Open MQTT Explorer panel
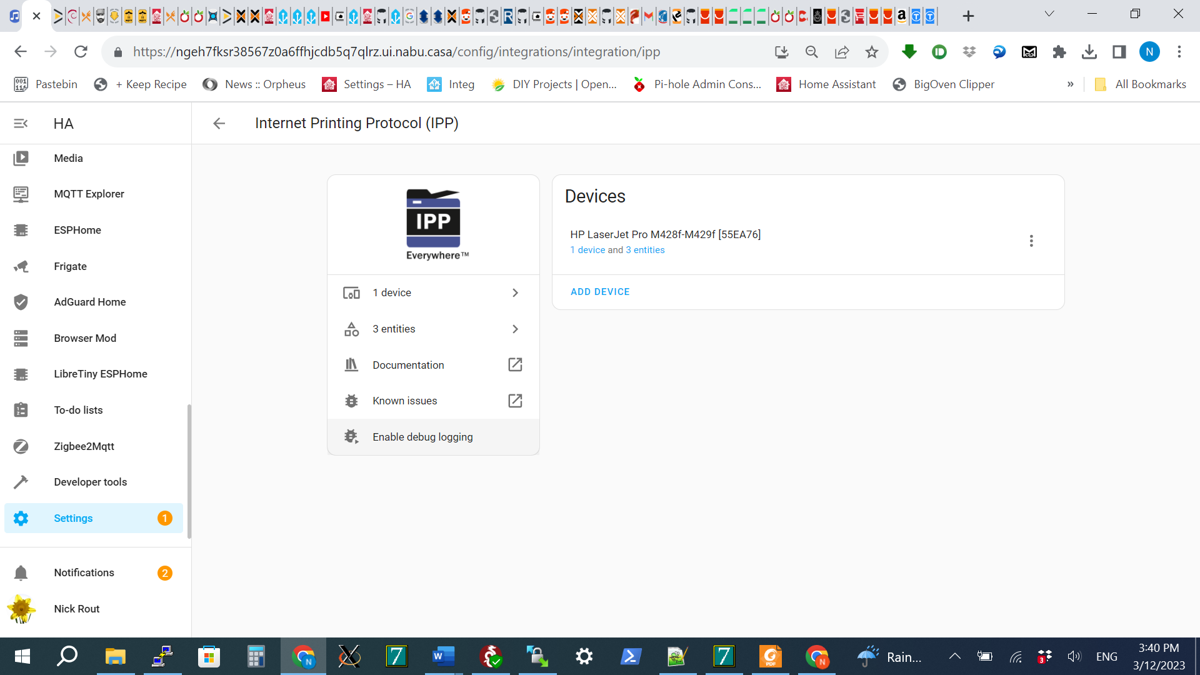Viewport: 1200px width, 675px height. point(89,194)
